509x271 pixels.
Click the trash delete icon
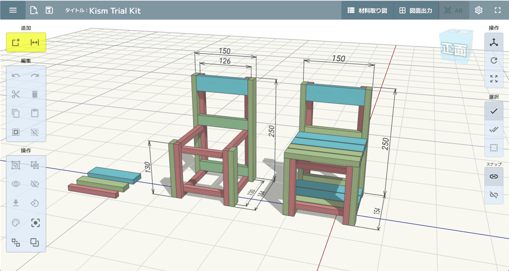pyautogui.click(x=35, y=94)
